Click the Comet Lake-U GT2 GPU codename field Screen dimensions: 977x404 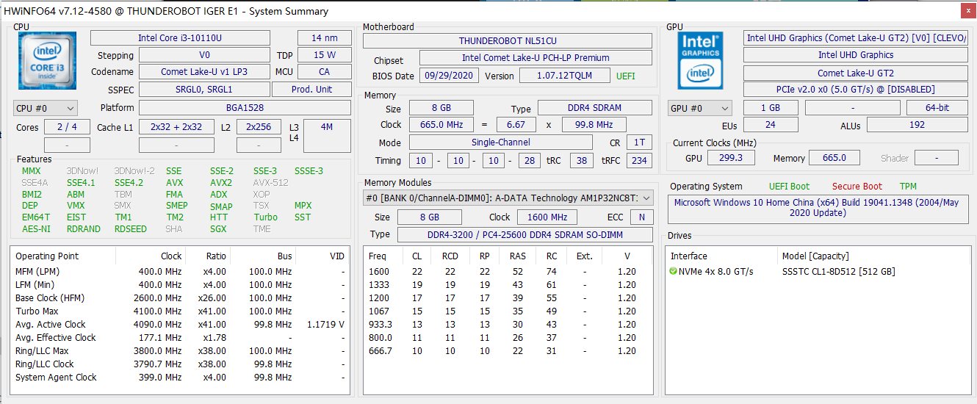pos(856,73)
